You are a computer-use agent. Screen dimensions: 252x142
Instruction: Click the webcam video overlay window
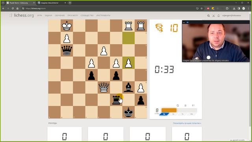216,41
